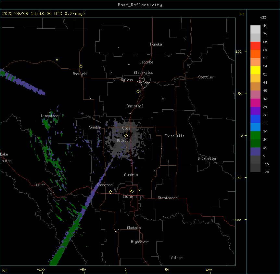Click the 80 value on dBZ legend

tap(265, 26)
